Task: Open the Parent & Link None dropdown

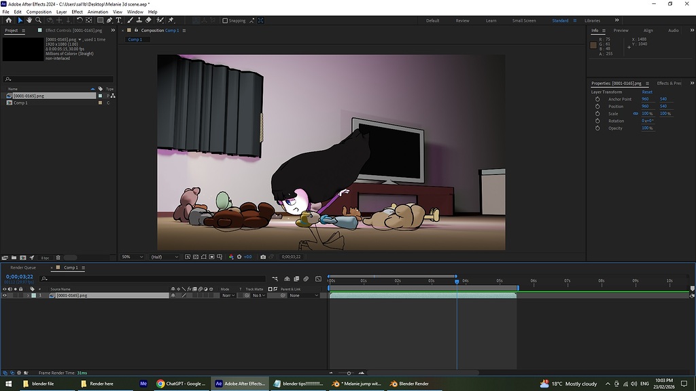Action: [x=304, y=295]
